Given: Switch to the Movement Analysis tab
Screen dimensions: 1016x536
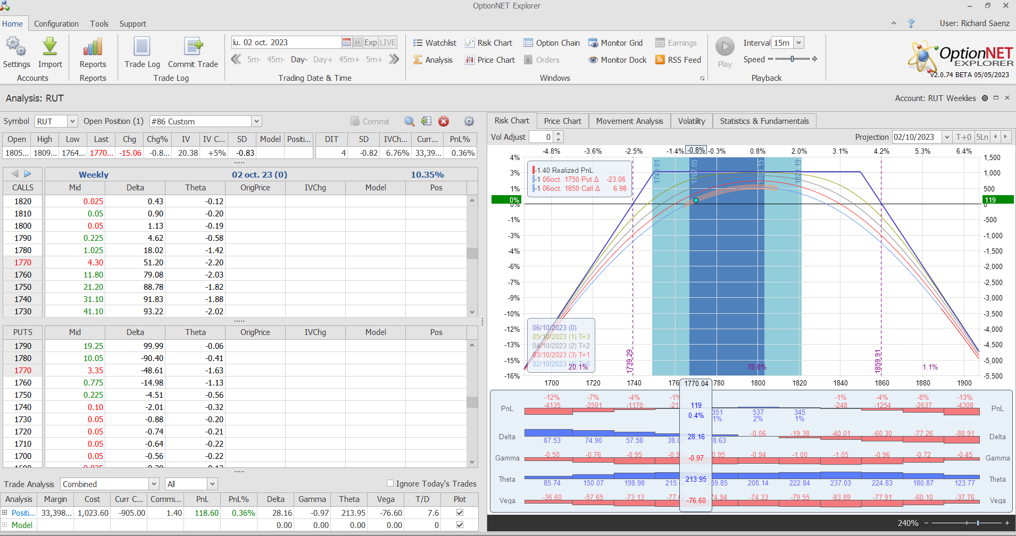Looking at the screenshot, I should (x=629, y=121).
